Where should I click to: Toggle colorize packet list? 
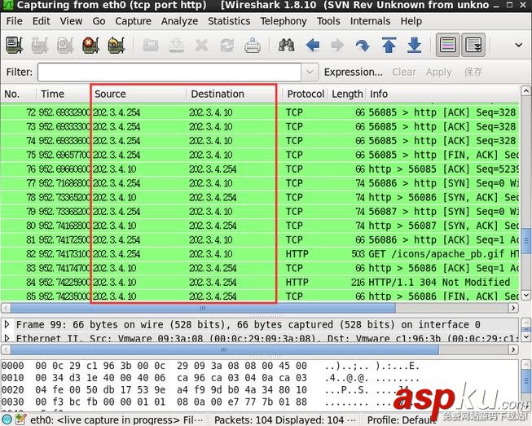(x=447, y=45)
